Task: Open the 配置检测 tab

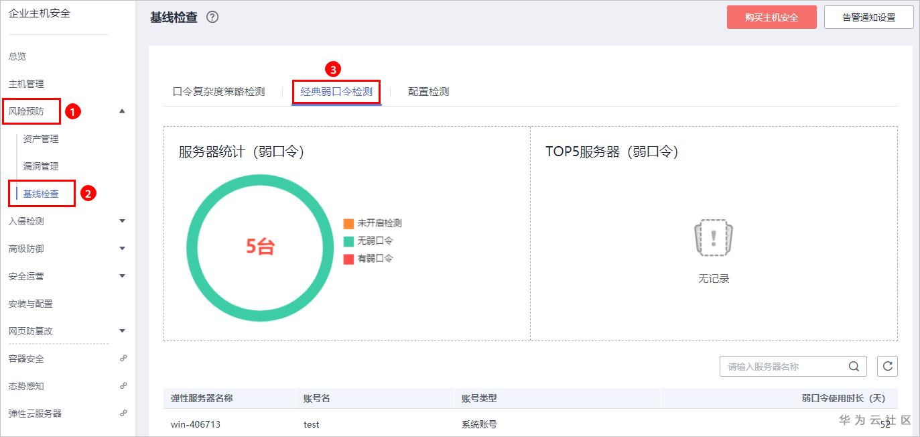Action: 428,92
